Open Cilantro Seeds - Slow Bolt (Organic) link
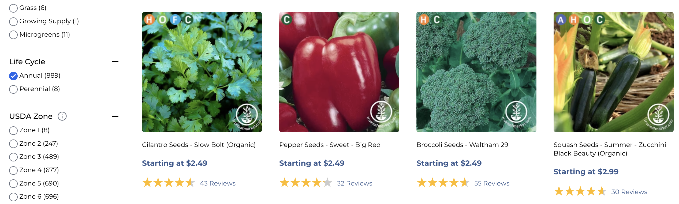The height and width of the screenshot is (204, 679). [x=199, y=145]
